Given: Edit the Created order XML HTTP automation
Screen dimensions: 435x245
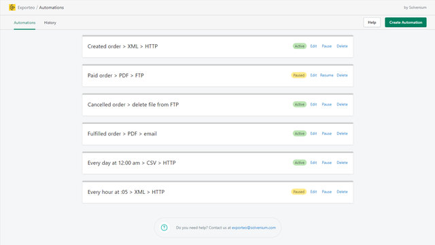Looking at the screenshot, I should click(x=313, y=46).
